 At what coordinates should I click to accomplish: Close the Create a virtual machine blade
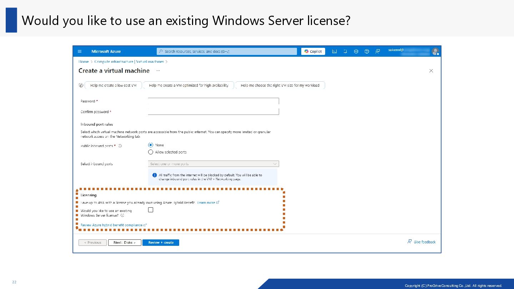[x=431, y=71]
